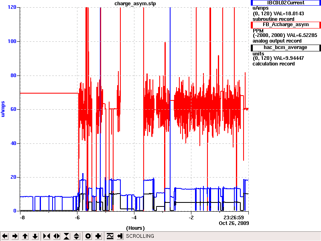Click the y-axis tick label 60
Viewport: 321px width, 241px height.
click(x=13, y=109)
